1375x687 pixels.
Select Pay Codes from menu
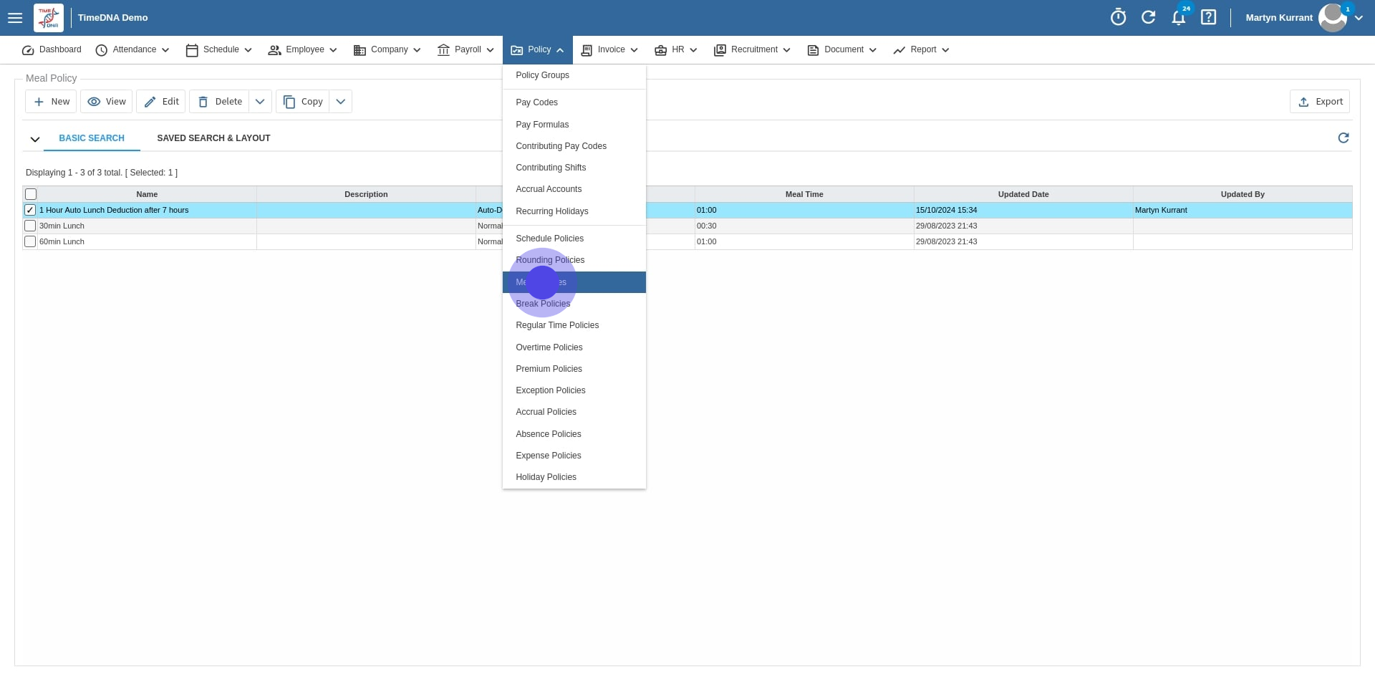pos(574,102)
